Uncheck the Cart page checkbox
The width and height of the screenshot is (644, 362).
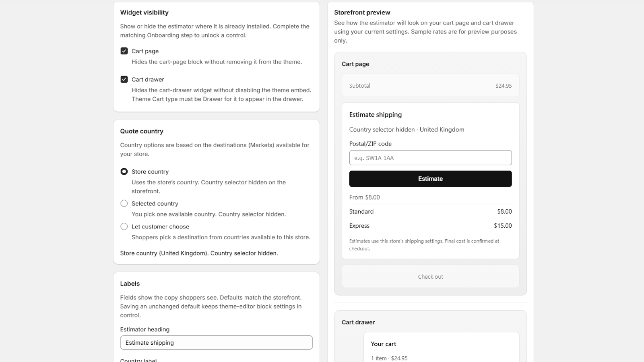124,51
